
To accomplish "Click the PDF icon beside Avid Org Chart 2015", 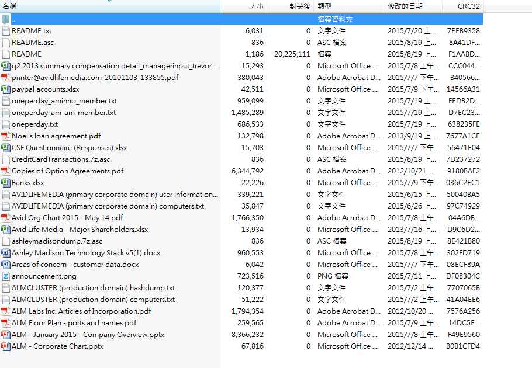I will tap(6, 218).
